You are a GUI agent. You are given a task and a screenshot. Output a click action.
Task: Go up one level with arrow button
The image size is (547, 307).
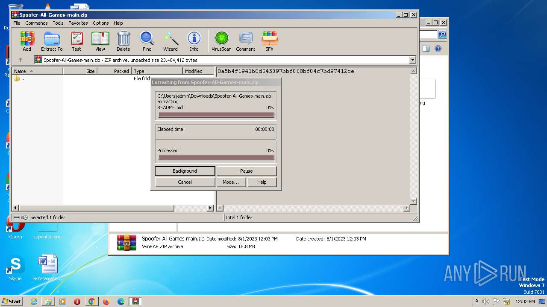(20, 60)
